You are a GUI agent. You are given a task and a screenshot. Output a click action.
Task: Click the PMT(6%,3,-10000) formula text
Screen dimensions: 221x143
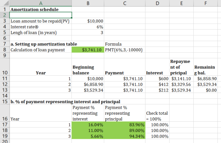coord(124,50)
